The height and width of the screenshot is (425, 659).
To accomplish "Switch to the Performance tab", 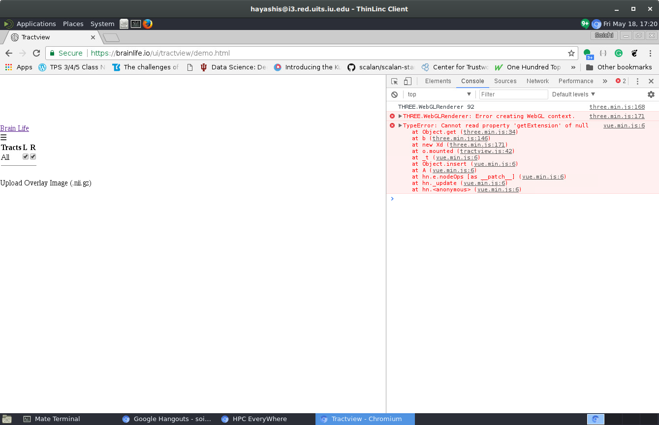I will pyautogui.click(x=576, y=81).
